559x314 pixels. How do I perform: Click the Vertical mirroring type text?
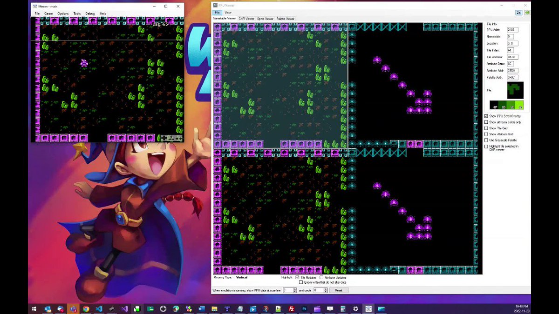(x=242, y=277)
